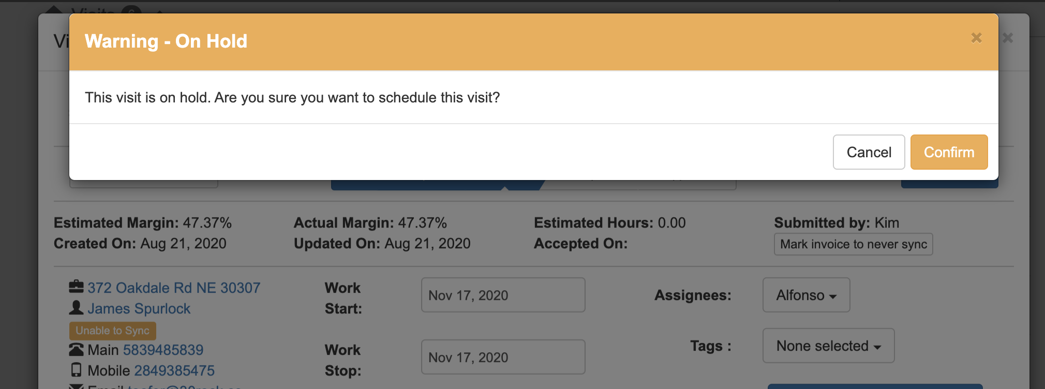This screenshot has width=1045, height=389.
Task: Click the mobile phone icon next to Mobile
Action: (x=76, y=370)
